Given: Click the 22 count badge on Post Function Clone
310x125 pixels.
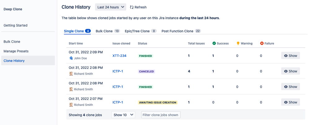Looking at the screenshot, I should tap(198, 31).
